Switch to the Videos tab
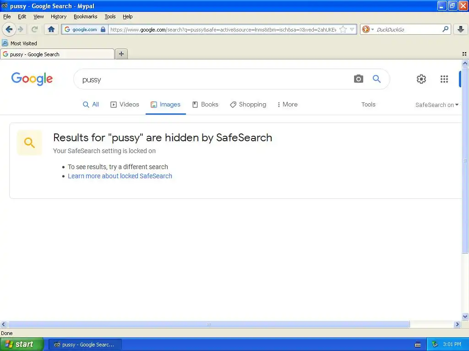 pos(125,105)
